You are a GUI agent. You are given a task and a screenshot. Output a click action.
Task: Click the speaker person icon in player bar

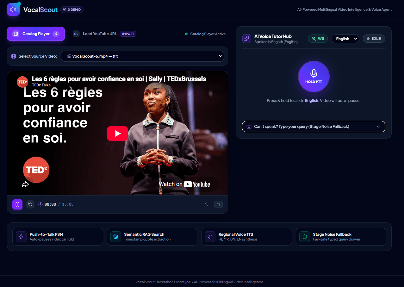click(206, 204)
